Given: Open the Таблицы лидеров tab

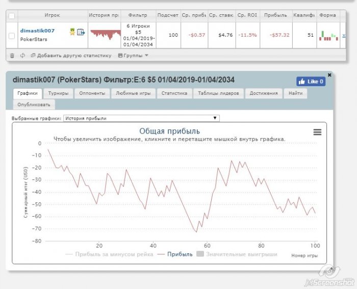Looking at the screenshot, I should pos(218,93).
